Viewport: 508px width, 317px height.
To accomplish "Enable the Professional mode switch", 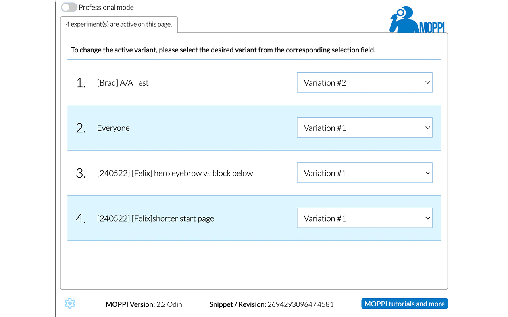I will [69, 7].
